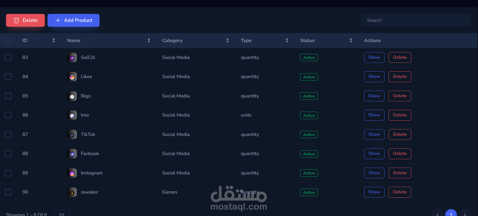Show details for Jawaker
The image size is (478, 216).
374,192
